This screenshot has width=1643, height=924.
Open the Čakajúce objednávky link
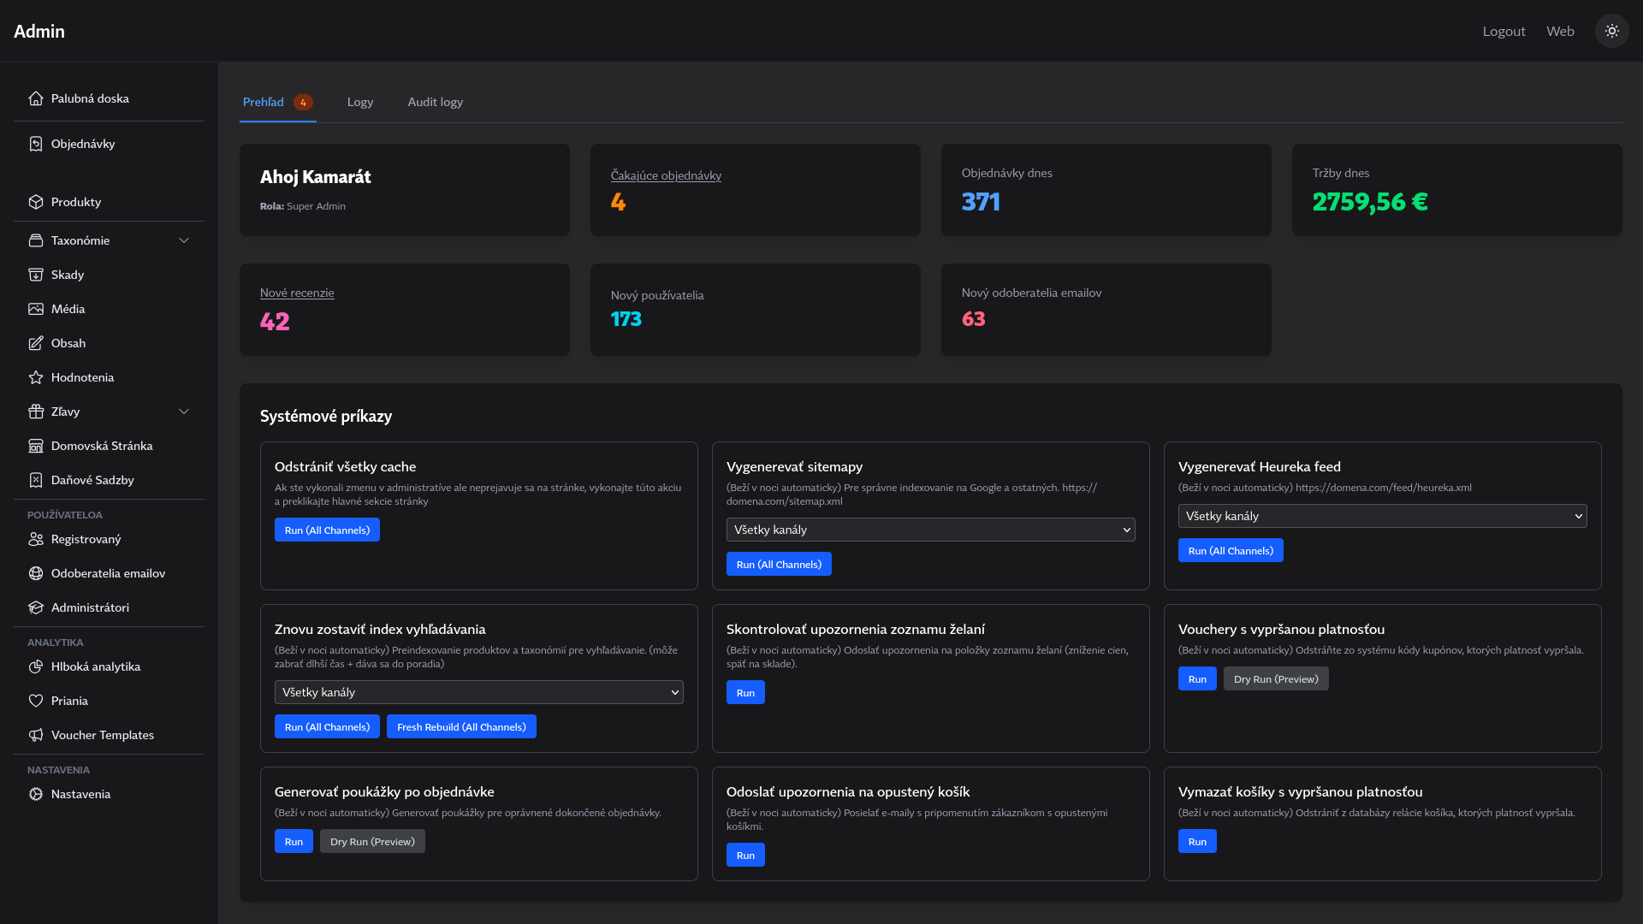coord(666,175)
